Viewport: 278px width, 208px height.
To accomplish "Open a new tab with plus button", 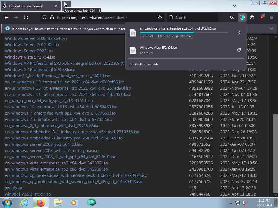I will click(66, 6).
